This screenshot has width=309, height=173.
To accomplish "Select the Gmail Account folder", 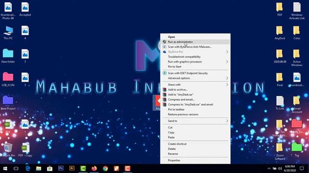I will point(297,104).
